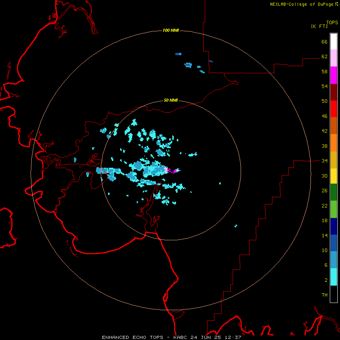Click the legend value 10
This screenshot has width=340, height=340.
(325, 250)
